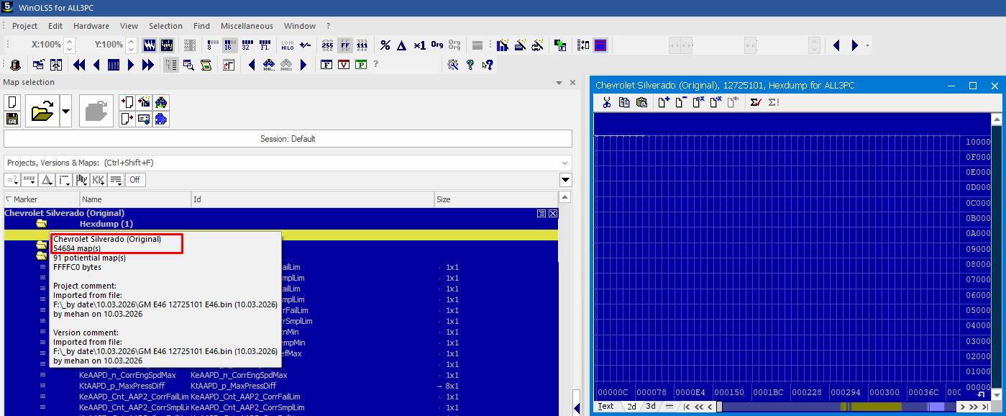The height and width of the screenshot is (416, 1006).
Task: Click the yellow scroll script icon
Action: 206,65
